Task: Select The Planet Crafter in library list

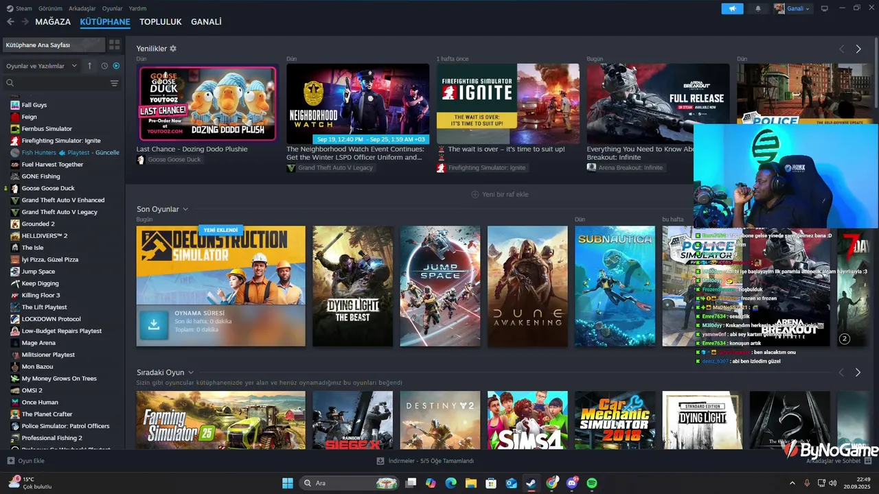Action: tap(47, 414)
